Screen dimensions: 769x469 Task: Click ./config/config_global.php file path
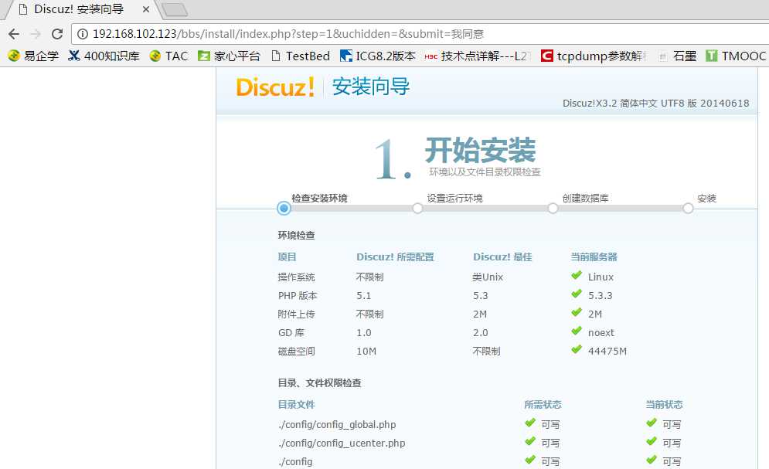[337, 424]
